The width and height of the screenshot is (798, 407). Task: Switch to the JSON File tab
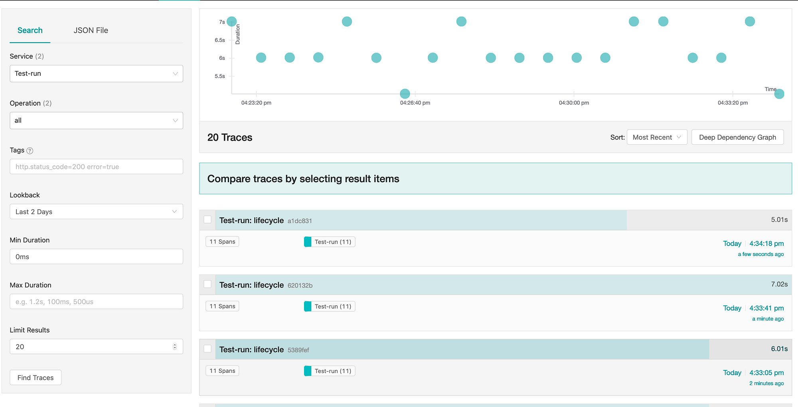pyautogui.click(x=91, y=30)
